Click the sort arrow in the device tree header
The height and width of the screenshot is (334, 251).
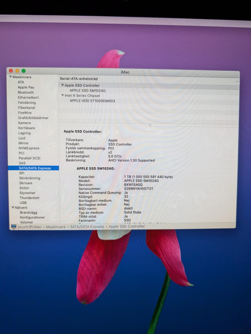pyautogui.click(x=237, y=82)
